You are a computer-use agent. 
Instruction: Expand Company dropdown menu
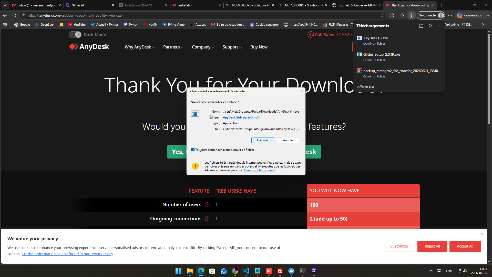tap(203, 47)
